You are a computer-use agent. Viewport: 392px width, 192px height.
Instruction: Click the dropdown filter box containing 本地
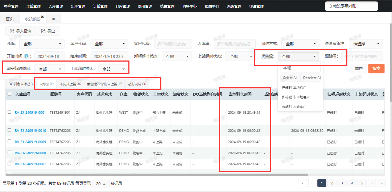coord(300,68)
